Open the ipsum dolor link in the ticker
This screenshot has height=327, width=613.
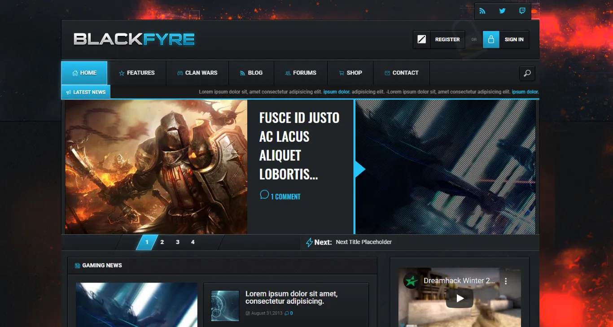click(x=337, y=92)
